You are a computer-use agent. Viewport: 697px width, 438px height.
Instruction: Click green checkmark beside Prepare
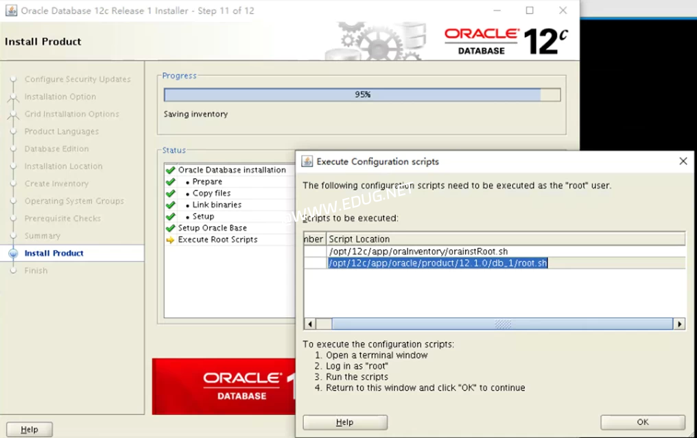point(170,182)
